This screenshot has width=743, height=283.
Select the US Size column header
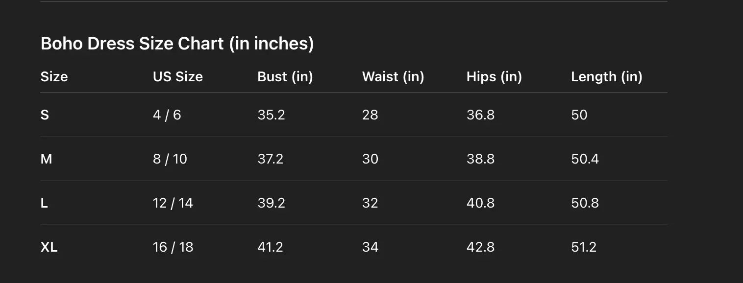177,76
